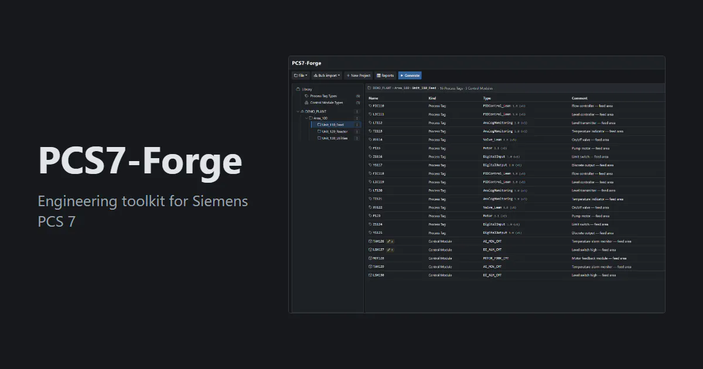Click the tag icon of ZS116

[x=370, y=156]
